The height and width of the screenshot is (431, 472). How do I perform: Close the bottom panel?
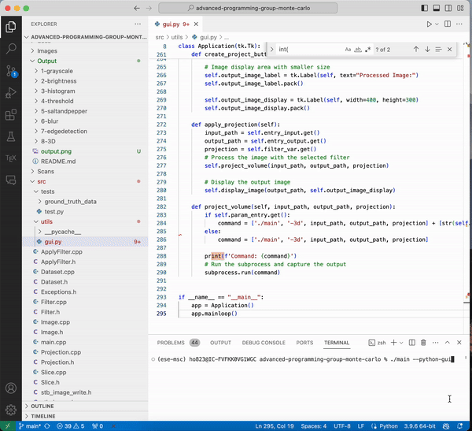point(459,342)
